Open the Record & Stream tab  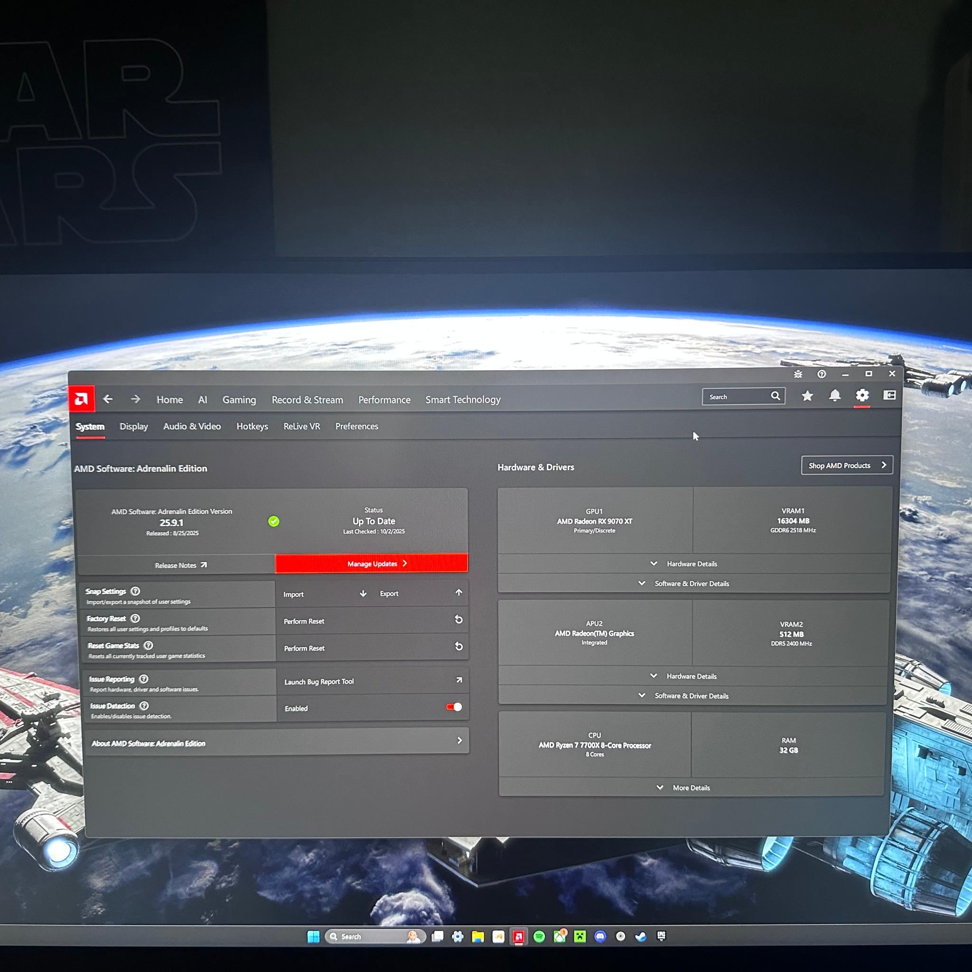click(308, 400)
